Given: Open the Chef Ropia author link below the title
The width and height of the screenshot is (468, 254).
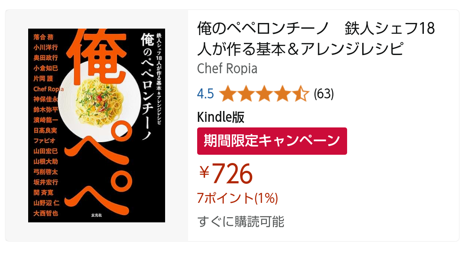Looking at the screenshot, I should (227, 68).
